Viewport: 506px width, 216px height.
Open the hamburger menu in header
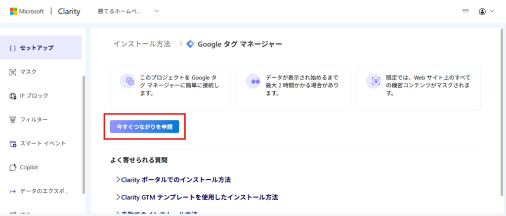click(x=465, y=11)
